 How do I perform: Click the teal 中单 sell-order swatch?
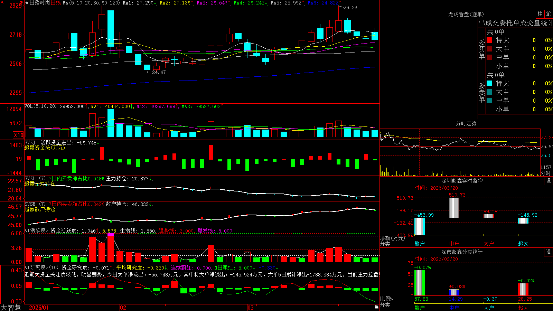click(x=489, y=101)
